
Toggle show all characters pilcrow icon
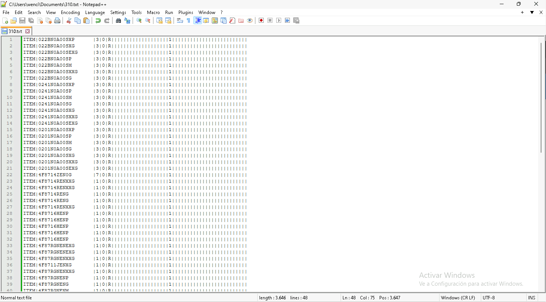click(189, 20)
